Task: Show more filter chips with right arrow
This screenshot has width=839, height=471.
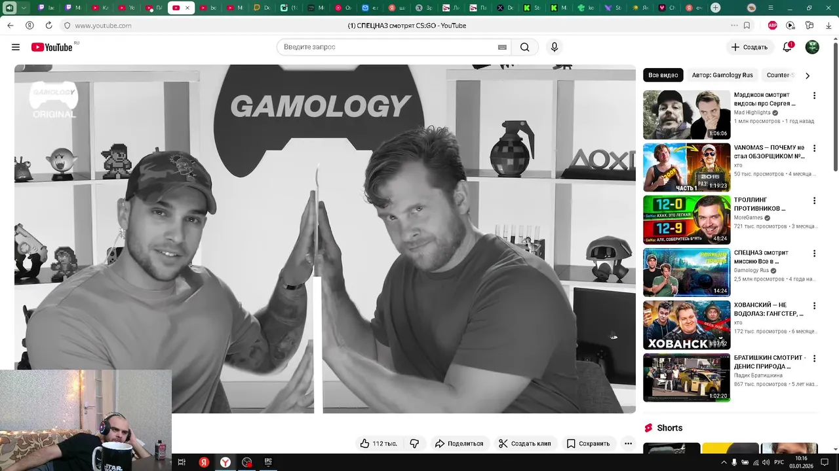Action: [808, 75]
